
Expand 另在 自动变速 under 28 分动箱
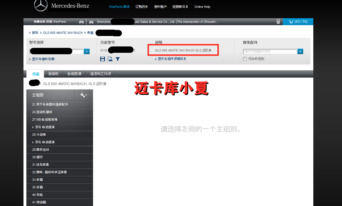45,142
